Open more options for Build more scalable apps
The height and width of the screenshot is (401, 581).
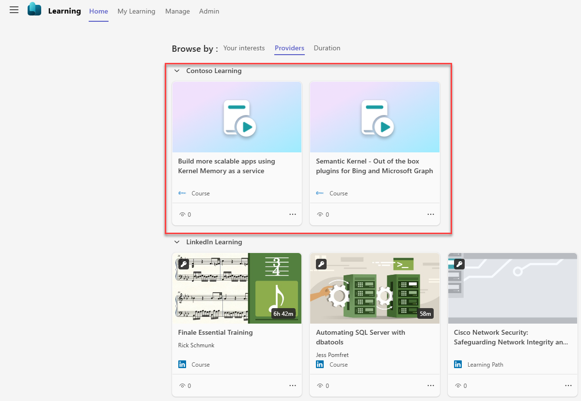[293, 214]
